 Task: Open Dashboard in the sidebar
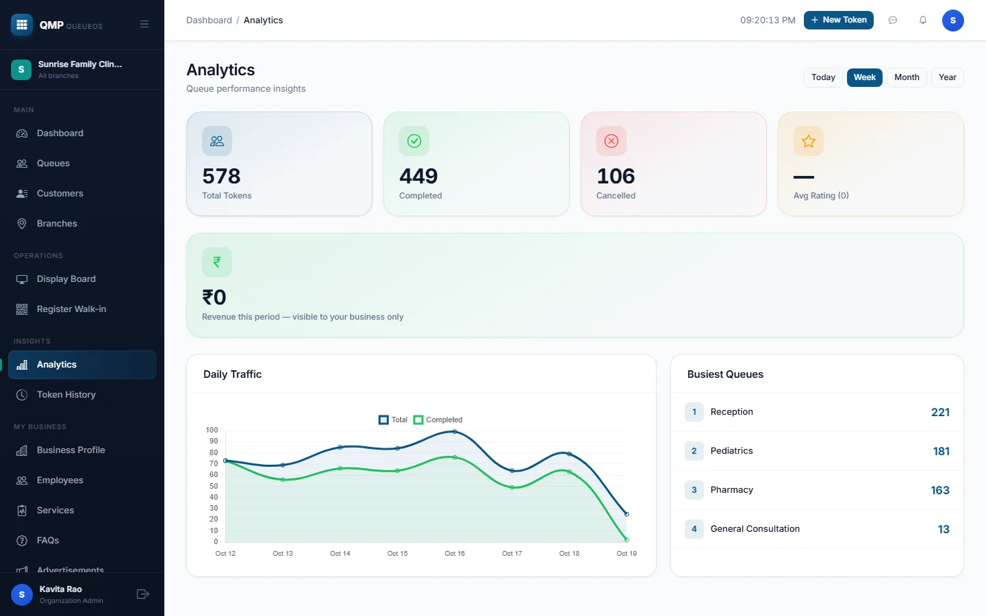pos(82,133)
